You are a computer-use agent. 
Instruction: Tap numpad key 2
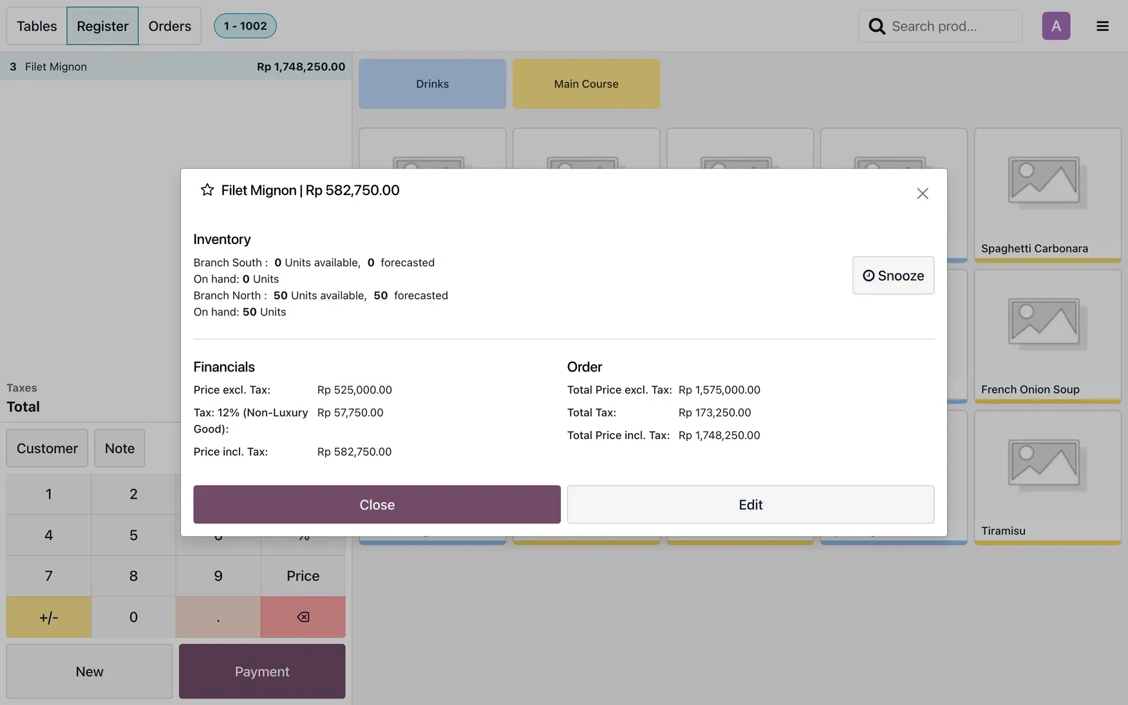pyautogui.click(x=133, y=494)
